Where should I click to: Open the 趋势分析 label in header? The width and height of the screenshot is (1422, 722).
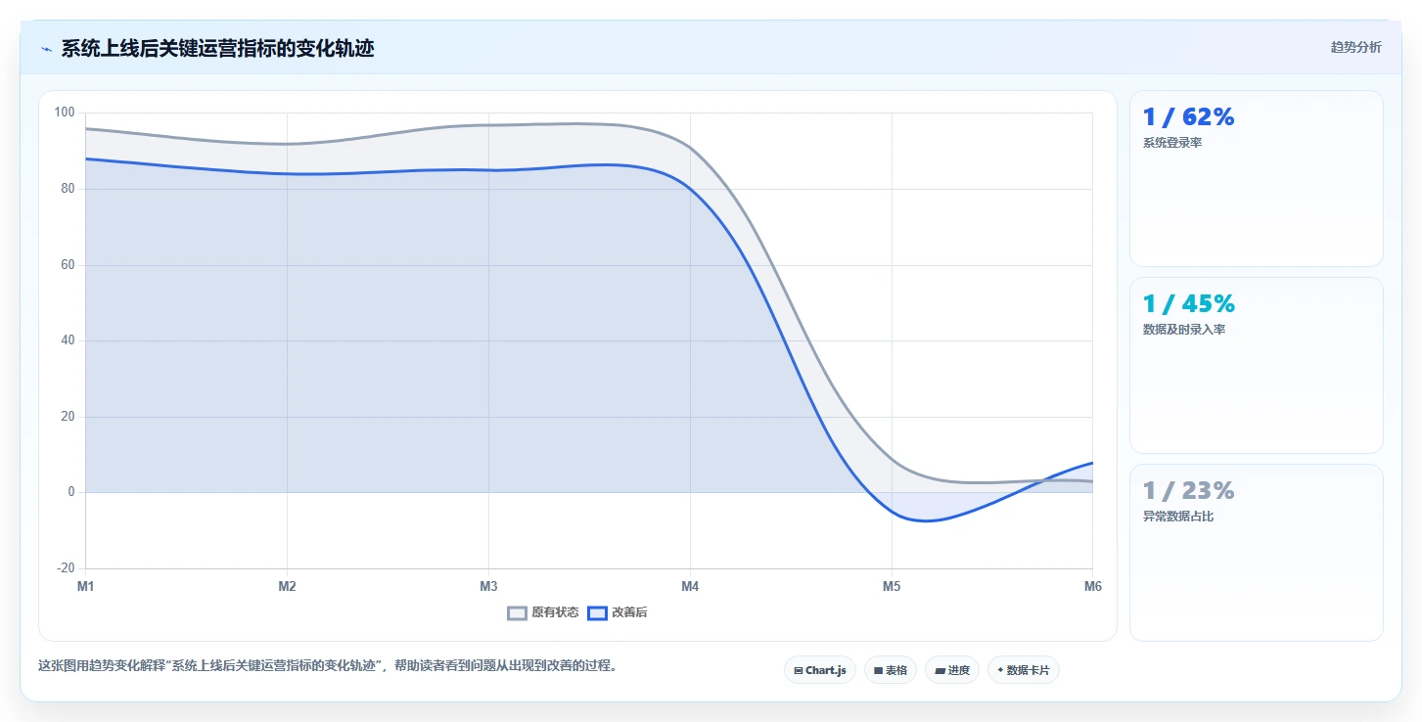[x=1355, y=47]
